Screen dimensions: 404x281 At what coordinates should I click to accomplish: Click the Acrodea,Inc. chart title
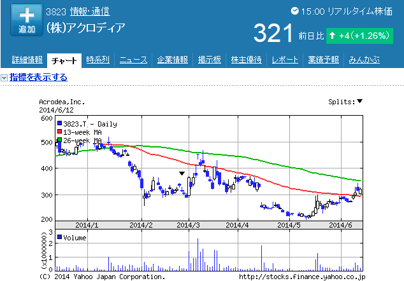pos(62,102)
